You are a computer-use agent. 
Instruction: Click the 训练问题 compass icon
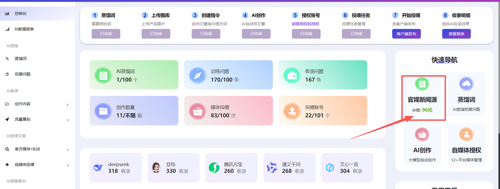pyautogui.click(x=198, y=75)
